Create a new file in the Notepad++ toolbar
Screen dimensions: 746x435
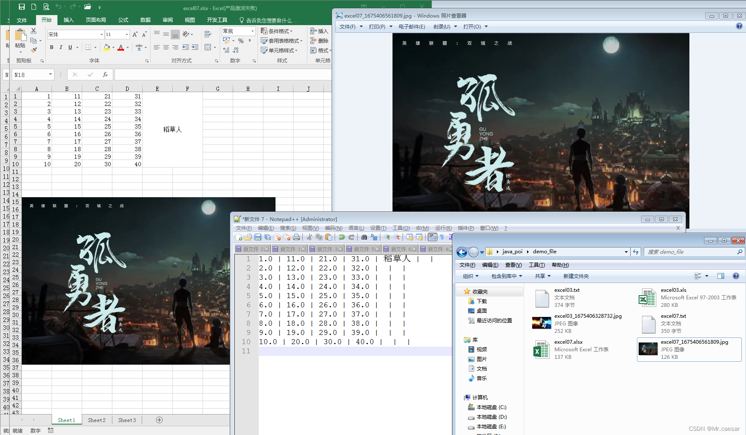[239, 237]
